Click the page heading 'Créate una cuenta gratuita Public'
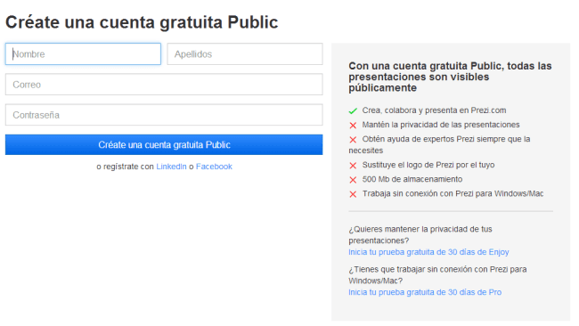 tap(142, 22)
